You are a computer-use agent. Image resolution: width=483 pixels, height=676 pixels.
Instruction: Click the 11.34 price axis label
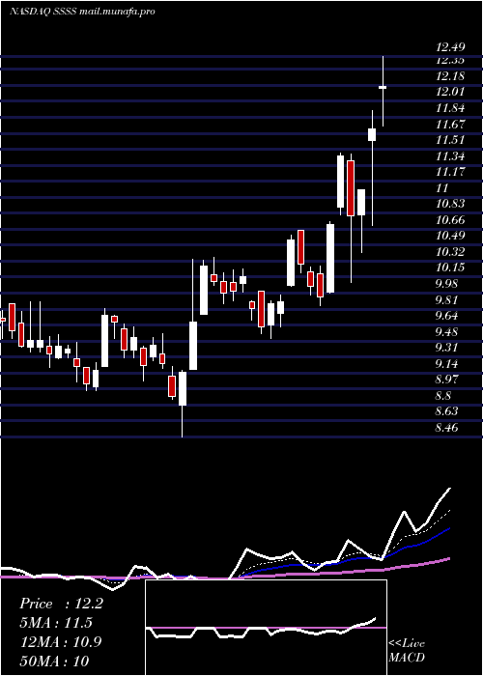pyautogui.click(x=450, y=156)
